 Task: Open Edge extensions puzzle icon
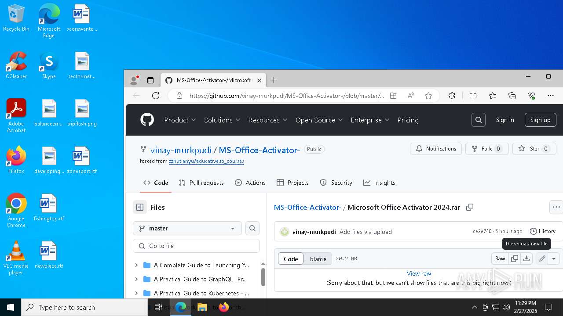coord(452,96)
